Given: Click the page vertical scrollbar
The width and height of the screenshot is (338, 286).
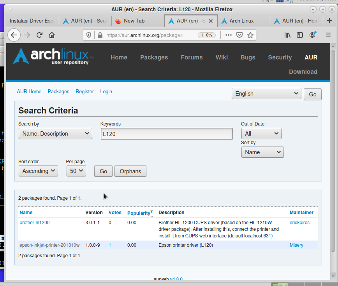Looking at the screenshot, I should point(332,155).
